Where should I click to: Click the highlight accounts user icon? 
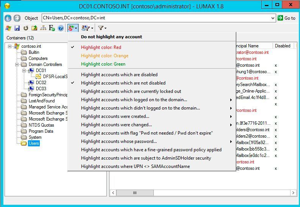pos(71,28)
